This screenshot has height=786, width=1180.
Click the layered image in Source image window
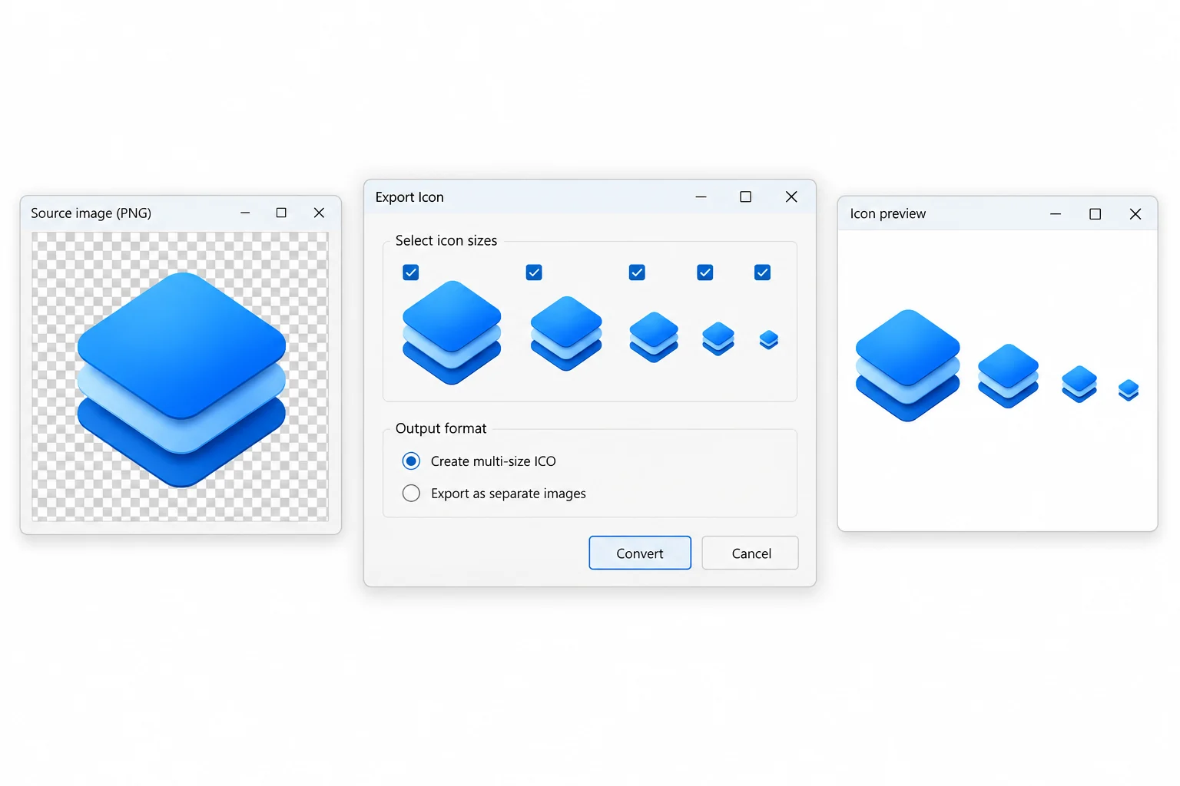(181, 380)
